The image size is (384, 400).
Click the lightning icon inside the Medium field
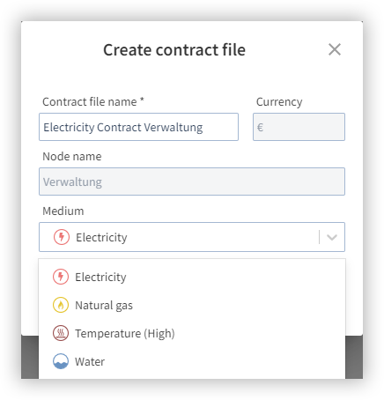pyautogui.click(x=62, y=237)
